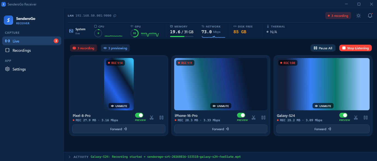Click the network throughput sparkline
Image resolution: width=377 pixels, height=161 pixels.
coord(214,36)
